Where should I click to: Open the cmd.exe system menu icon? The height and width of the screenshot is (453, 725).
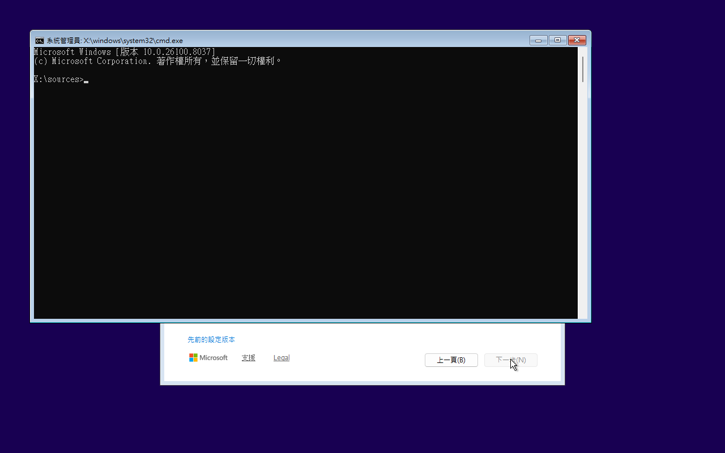(39, 41)
